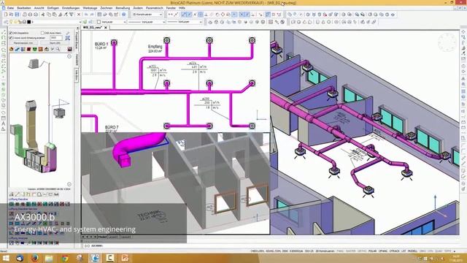
Task: Open the Ansicht menu
Action: [x=39, y=8]
